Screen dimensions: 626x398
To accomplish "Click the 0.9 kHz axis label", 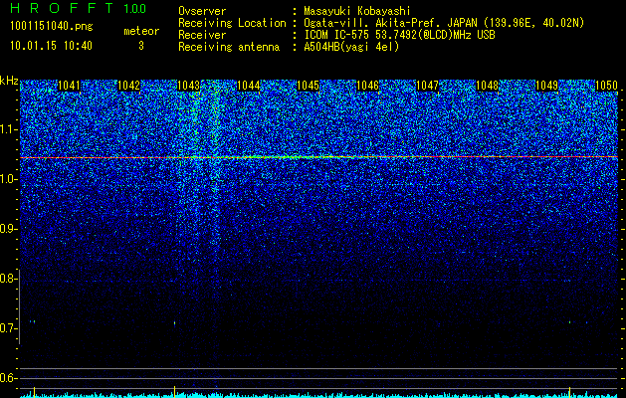I will 7,229.
